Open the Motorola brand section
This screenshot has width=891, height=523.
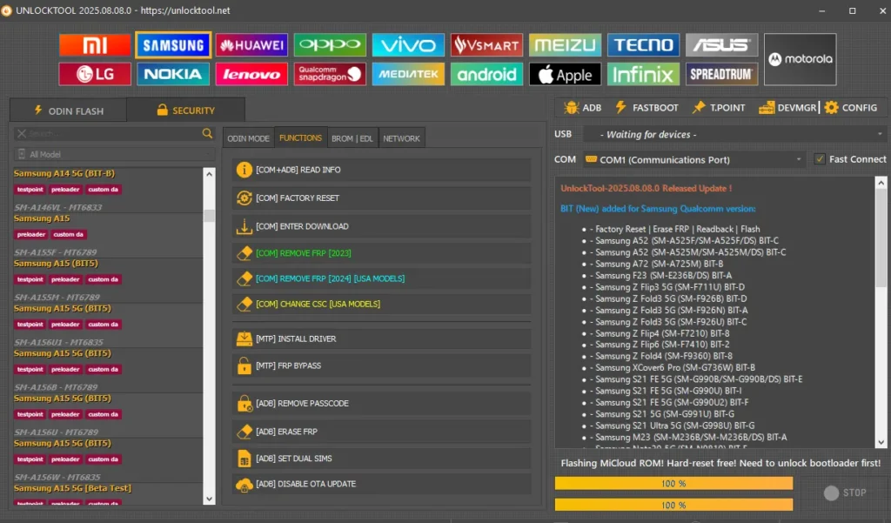point(800,59)
